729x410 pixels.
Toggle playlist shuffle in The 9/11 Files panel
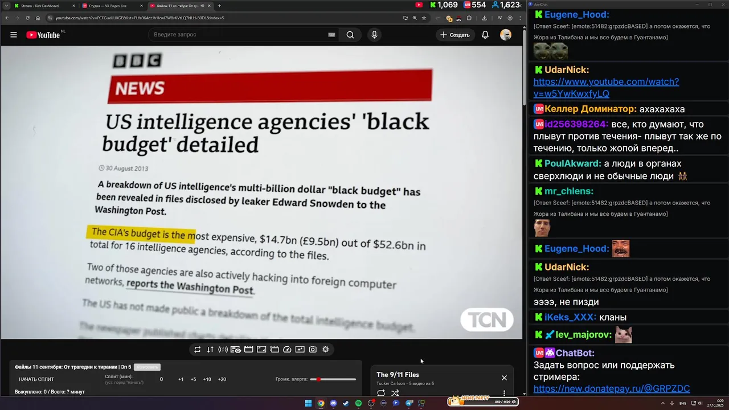point(395,393)
